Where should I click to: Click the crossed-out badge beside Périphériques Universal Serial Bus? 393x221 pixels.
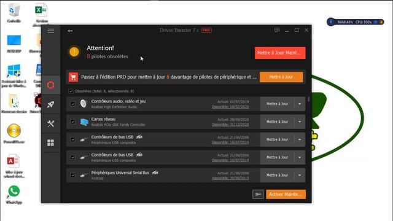155,173
